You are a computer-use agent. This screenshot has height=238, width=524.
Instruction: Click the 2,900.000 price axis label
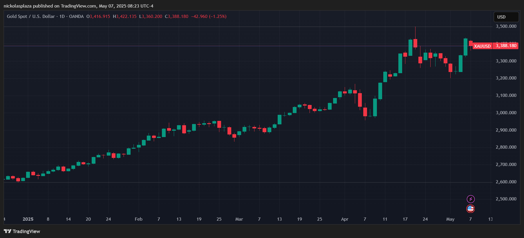pos(506,130)
